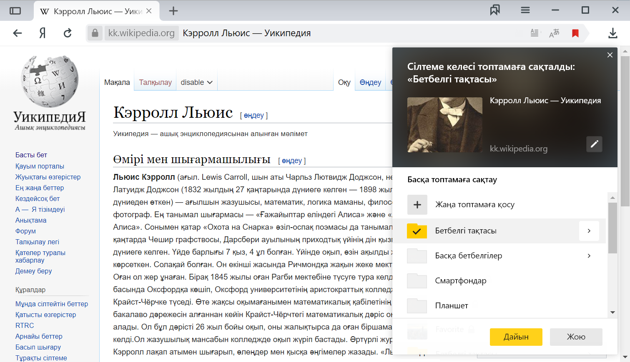Click the popup scrollbar down arrow
The image size is (630, 362).
[x=612, y=312]
